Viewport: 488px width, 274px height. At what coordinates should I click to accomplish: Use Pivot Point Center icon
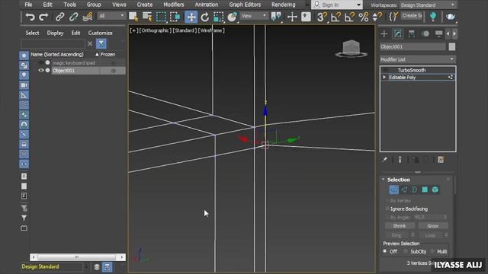[276, 17]
